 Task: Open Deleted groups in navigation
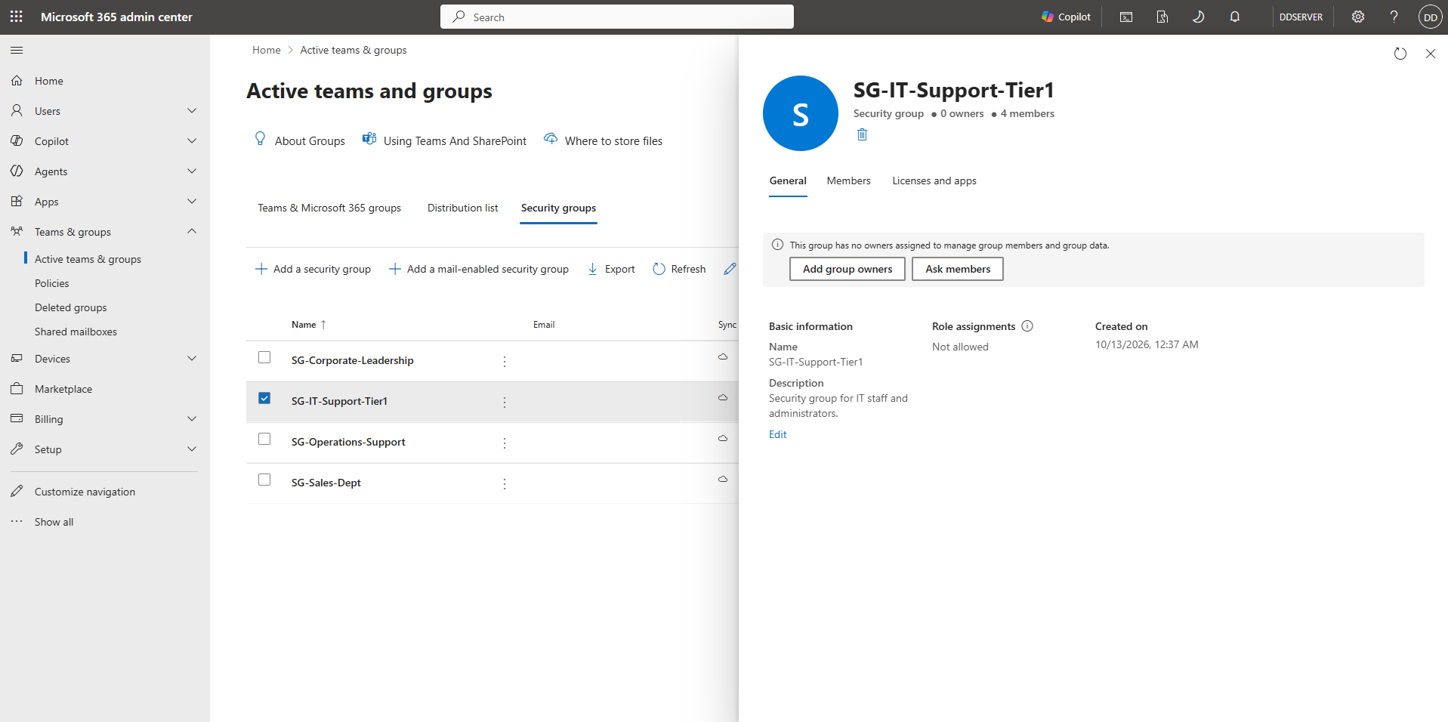pos(71,307)
